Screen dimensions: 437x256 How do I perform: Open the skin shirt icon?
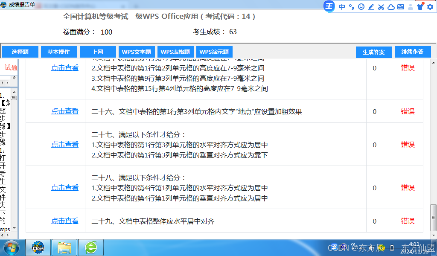pyautogui.click(x=420, y=6)
